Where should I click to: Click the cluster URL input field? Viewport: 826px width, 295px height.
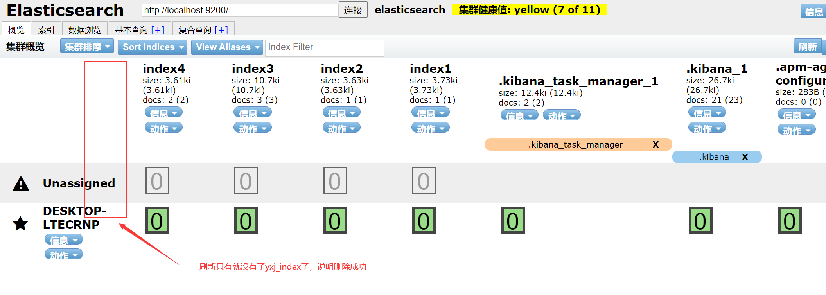[240, 10]
